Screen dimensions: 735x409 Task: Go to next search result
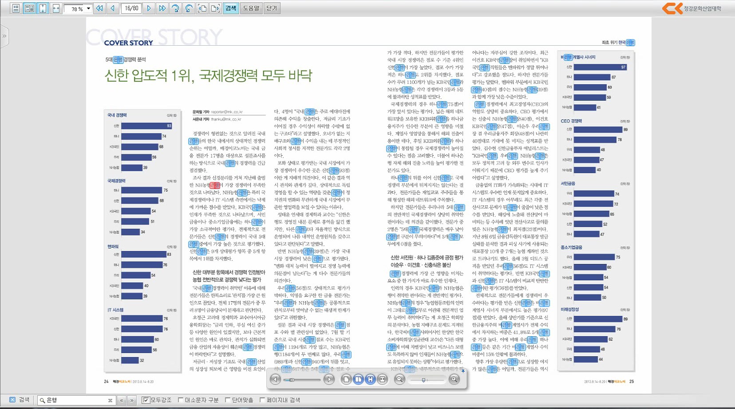click(132, 400)
